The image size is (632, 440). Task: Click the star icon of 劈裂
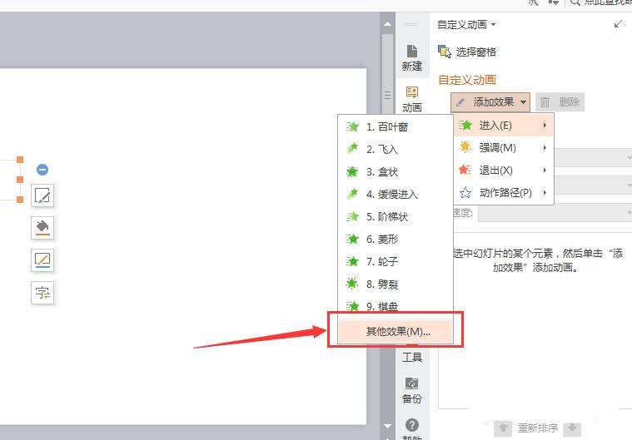pos(352,284)
